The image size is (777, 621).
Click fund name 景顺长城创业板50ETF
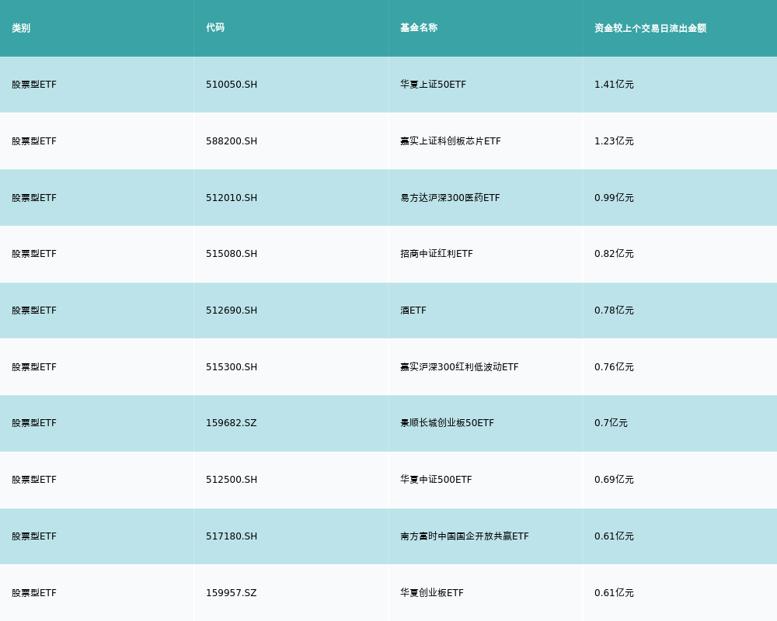click(x=447, y=423)
